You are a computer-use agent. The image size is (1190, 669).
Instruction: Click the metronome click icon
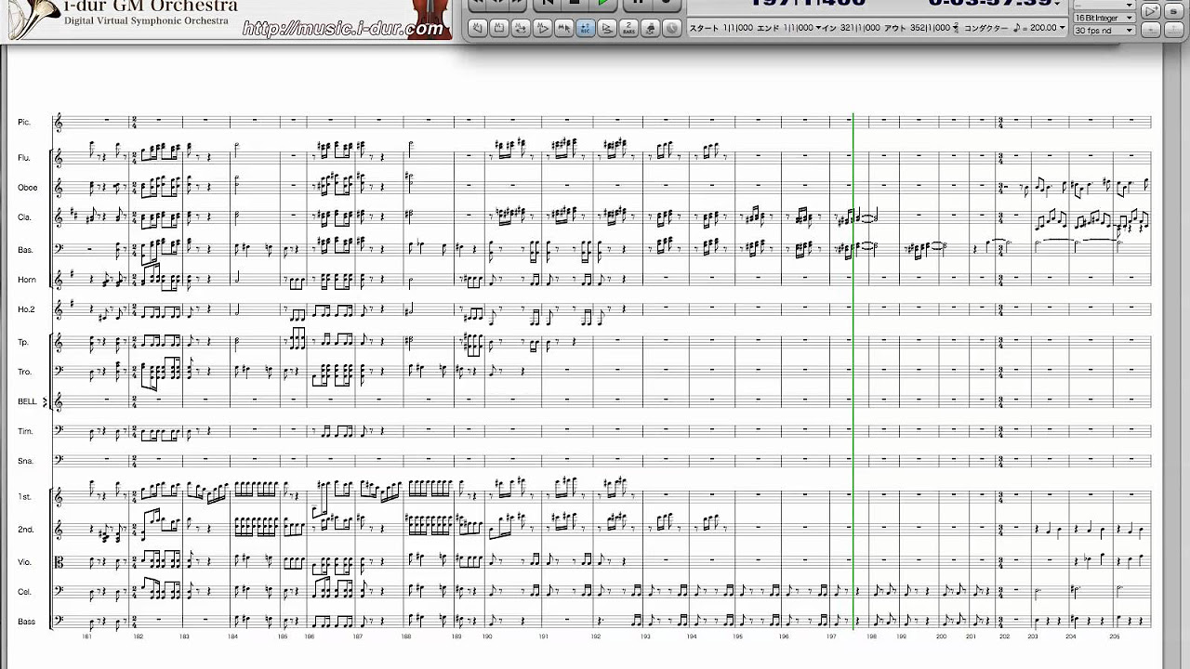[x=651, y=28]
